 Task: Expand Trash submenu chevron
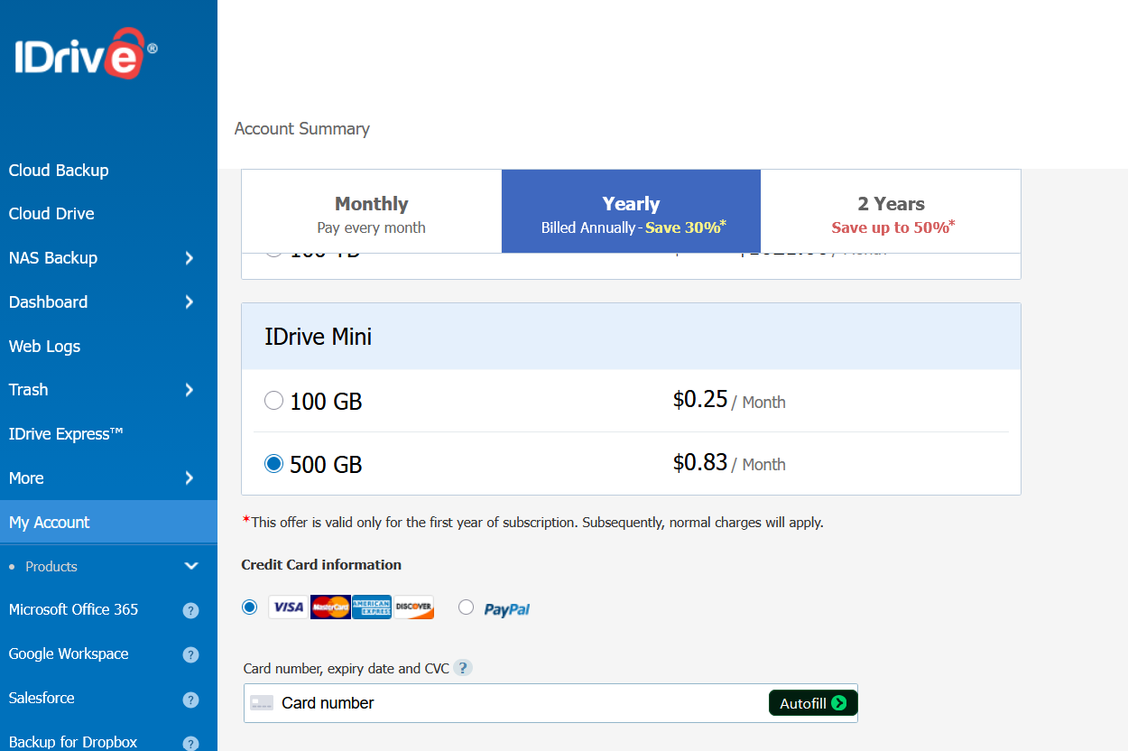click(189, 390)
